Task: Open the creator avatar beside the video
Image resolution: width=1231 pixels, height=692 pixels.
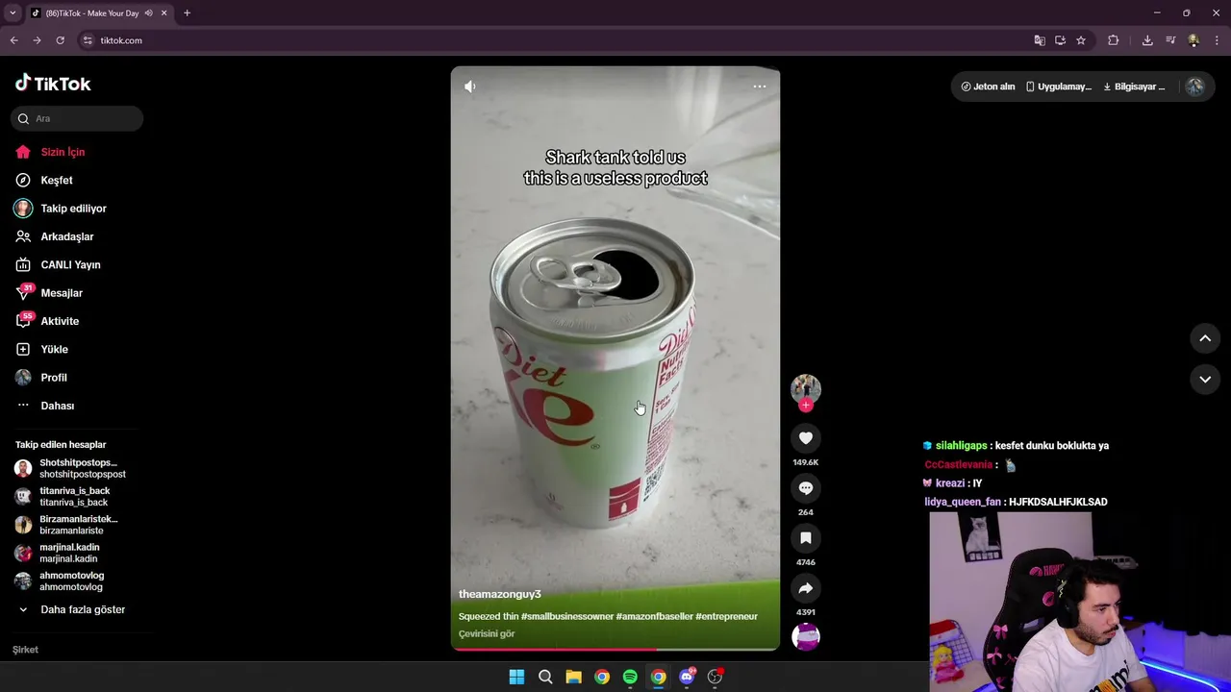Action: pyautogui.click(x=806, y=388)
